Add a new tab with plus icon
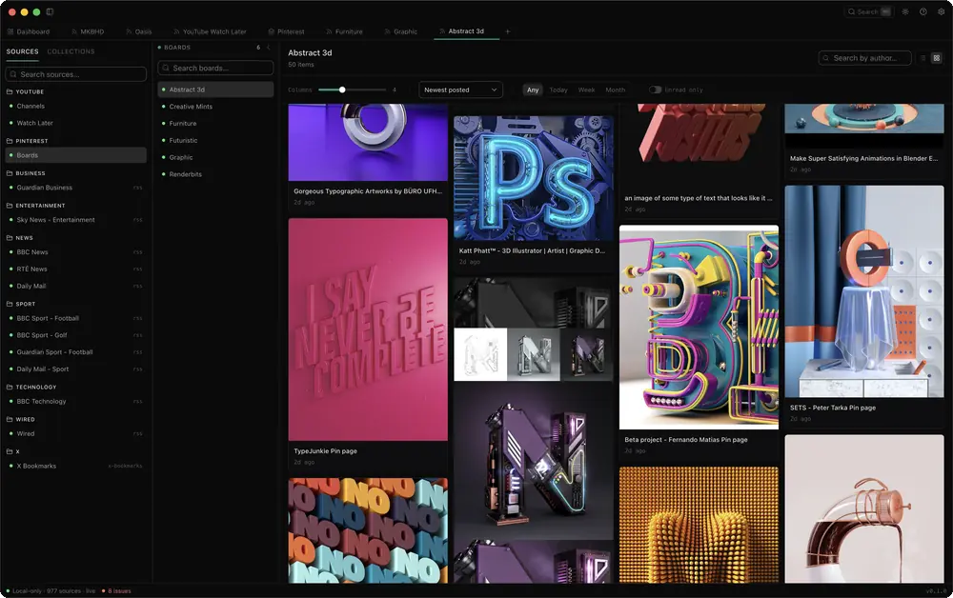Image resolution: width=953 pixels, height=598 pixels. click(x=508, y=31)
